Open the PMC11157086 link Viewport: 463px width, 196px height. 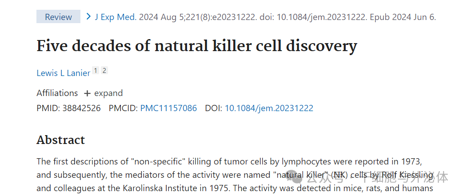[x=168, y=108]
